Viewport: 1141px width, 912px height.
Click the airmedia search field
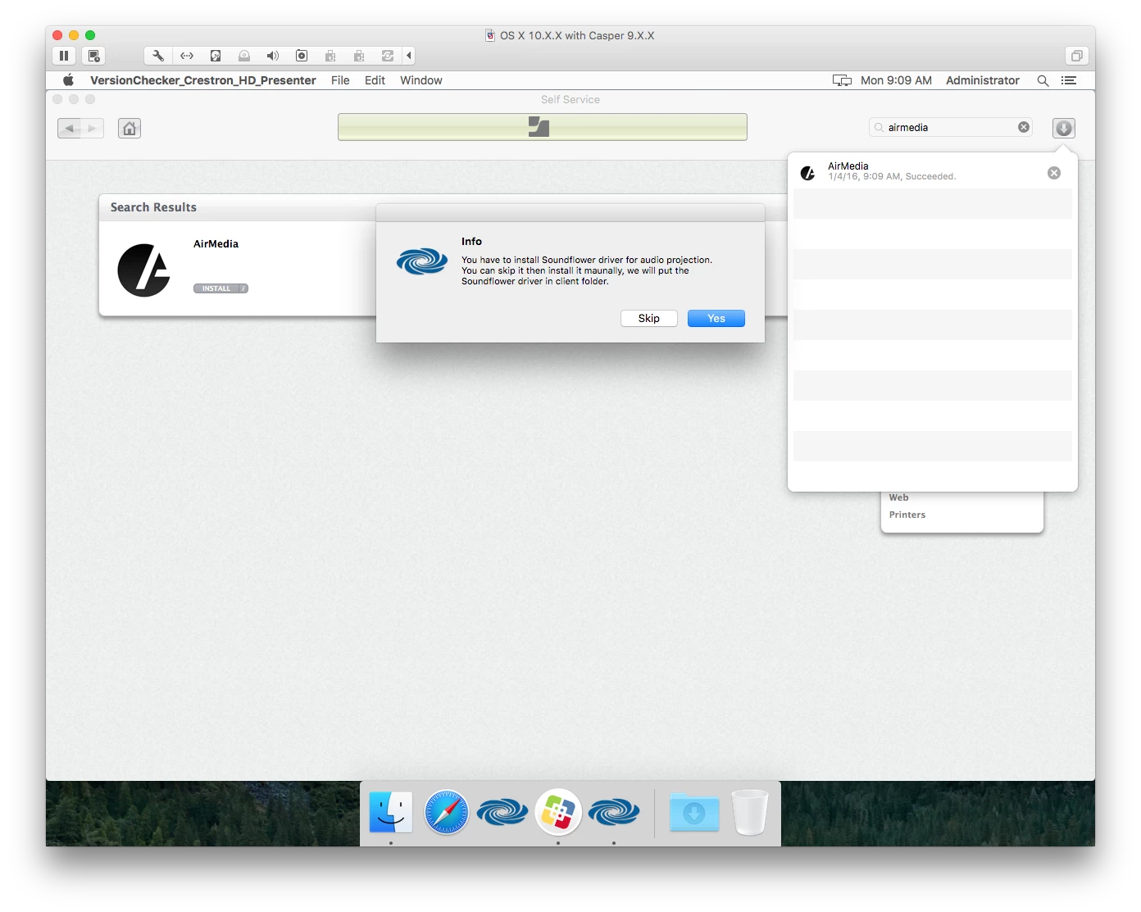click(951, 127)
